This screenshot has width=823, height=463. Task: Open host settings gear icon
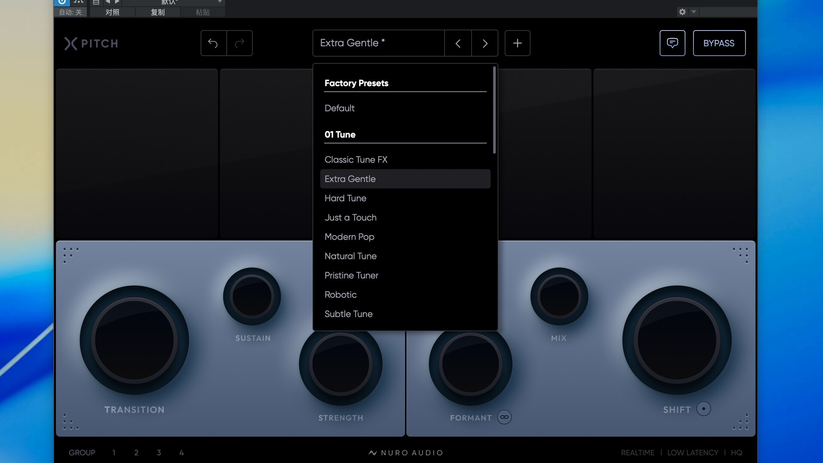(682, 12)
